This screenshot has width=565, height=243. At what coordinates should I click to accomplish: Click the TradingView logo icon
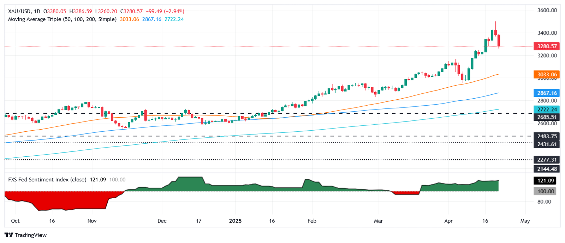[x=9, y=235]
